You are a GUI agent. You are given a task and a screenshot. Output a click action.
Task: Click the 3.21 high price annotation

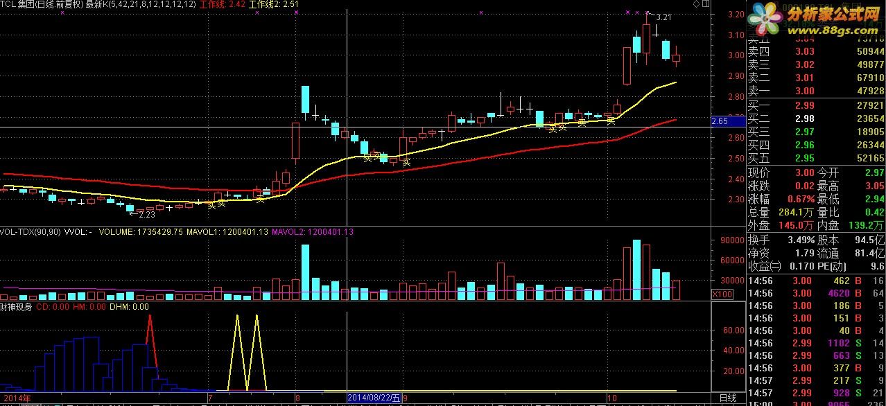(663, 17)
